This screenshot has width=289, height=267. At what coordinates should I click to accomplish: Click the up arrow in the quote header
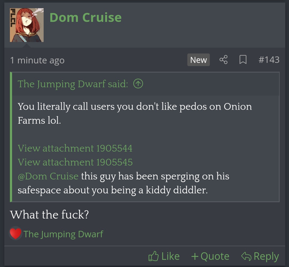(138, 84)
